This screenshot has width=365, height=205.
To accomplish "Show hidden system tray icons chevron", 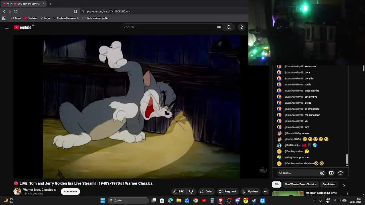I will 314,200.
